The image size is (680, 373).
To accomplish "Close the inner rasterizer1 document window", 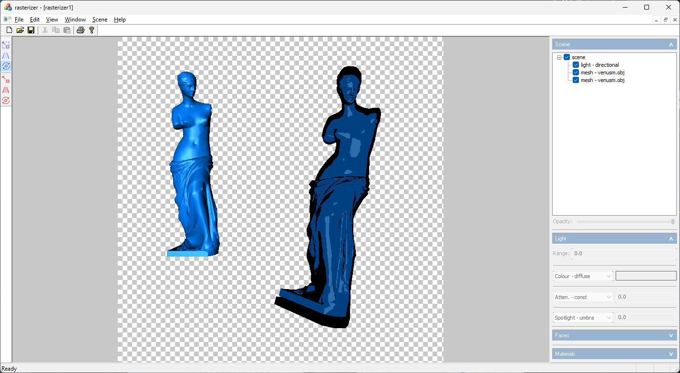I will 674,20.
